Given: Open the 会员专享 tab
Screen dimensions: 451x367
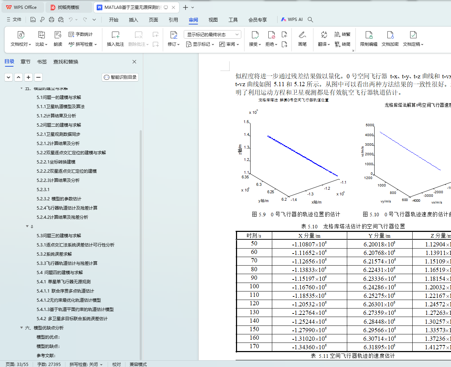Looking at the screenshot, I should [258, 20].
